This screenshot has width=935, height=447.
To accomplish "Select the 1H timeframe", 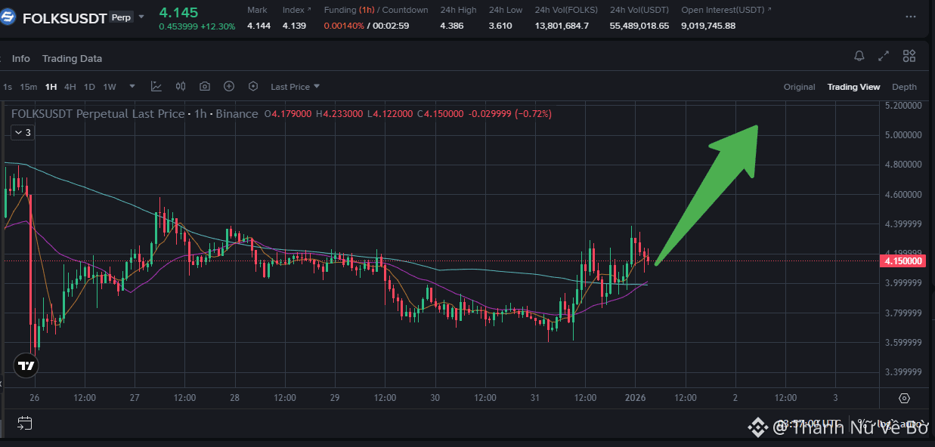I will pos(51,87).
